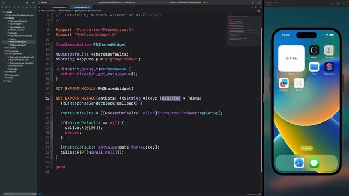
Task: Select ConvertorMonex.swift in navigator
Action: click(x=19, y=60)
